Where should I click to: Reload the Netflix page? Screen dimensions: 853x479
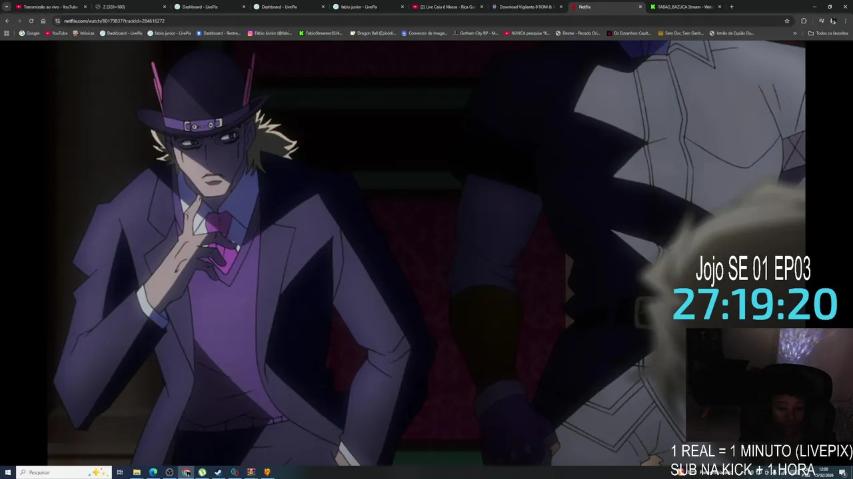pyautogui.click(x=31, y=21)
